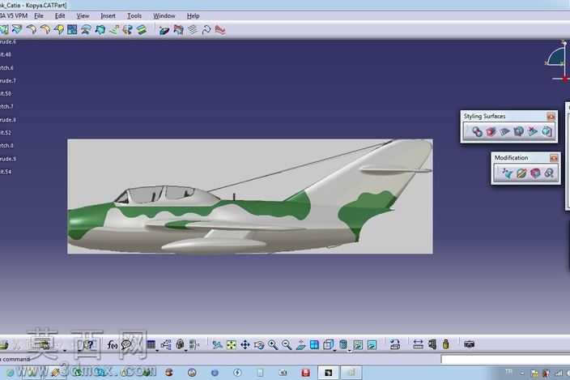Screen dimensions: 570x380
Task: Click the red wavy surface icon
Action: tap(220, 30)
